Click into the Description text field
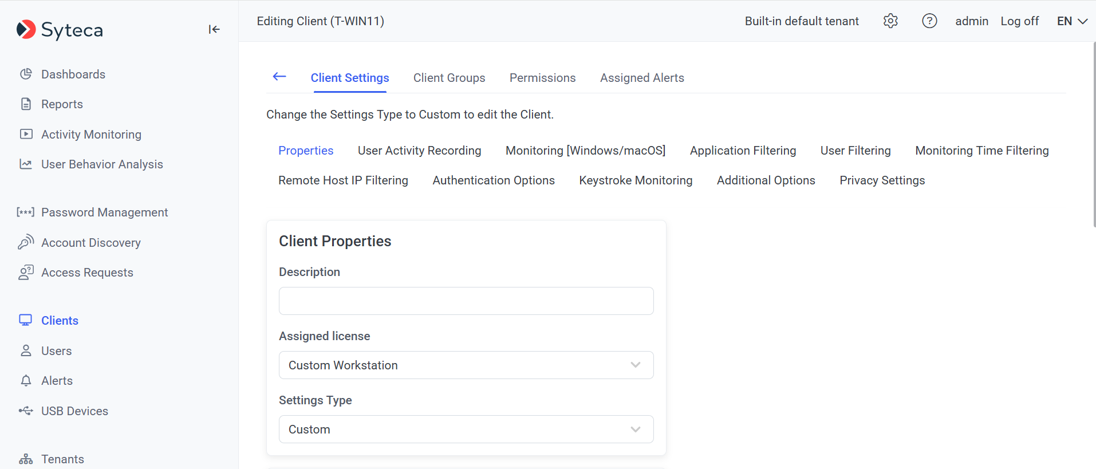Screen dimensions: 1096x469 (466, 301)
